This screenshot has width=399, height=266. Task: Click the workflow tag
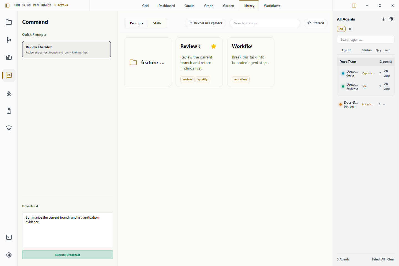241,80
